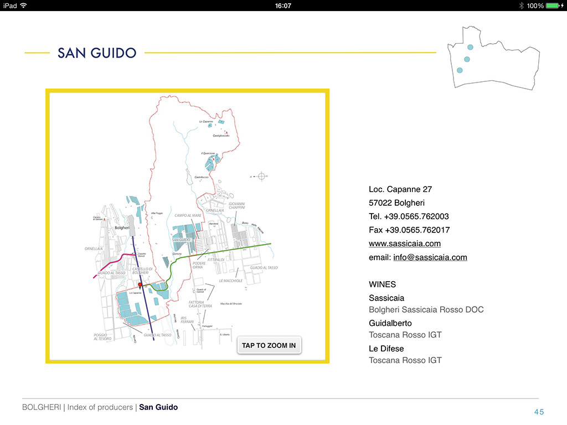Screen dimensions: 567x425
Task: Select the Guidalberto wine entry
Action: (x=390, y=323)
